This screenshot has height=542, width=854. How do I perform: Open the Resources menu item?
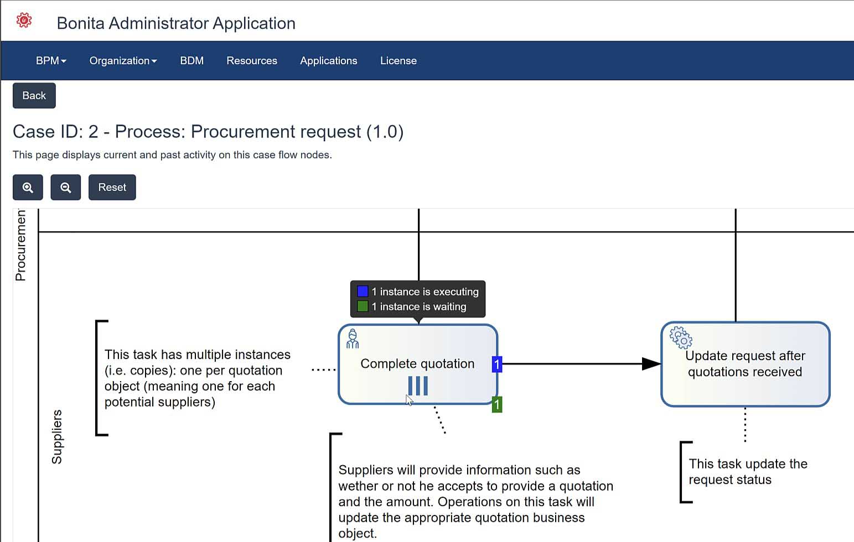(252, 61)
